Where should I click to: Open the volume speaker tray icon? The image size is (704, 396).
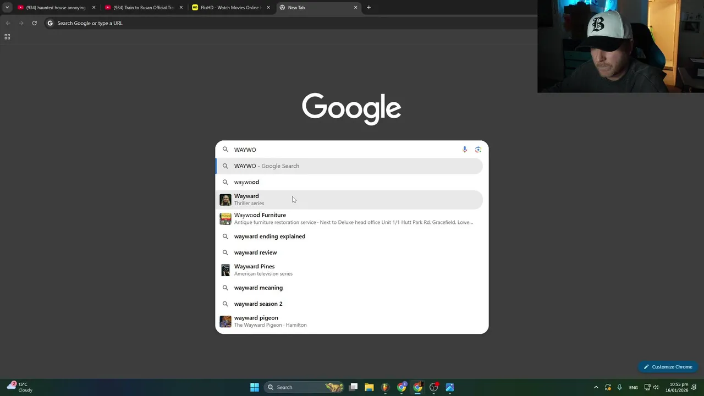point(656,387)
